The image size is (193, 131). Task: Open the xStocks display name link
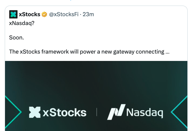29,14
